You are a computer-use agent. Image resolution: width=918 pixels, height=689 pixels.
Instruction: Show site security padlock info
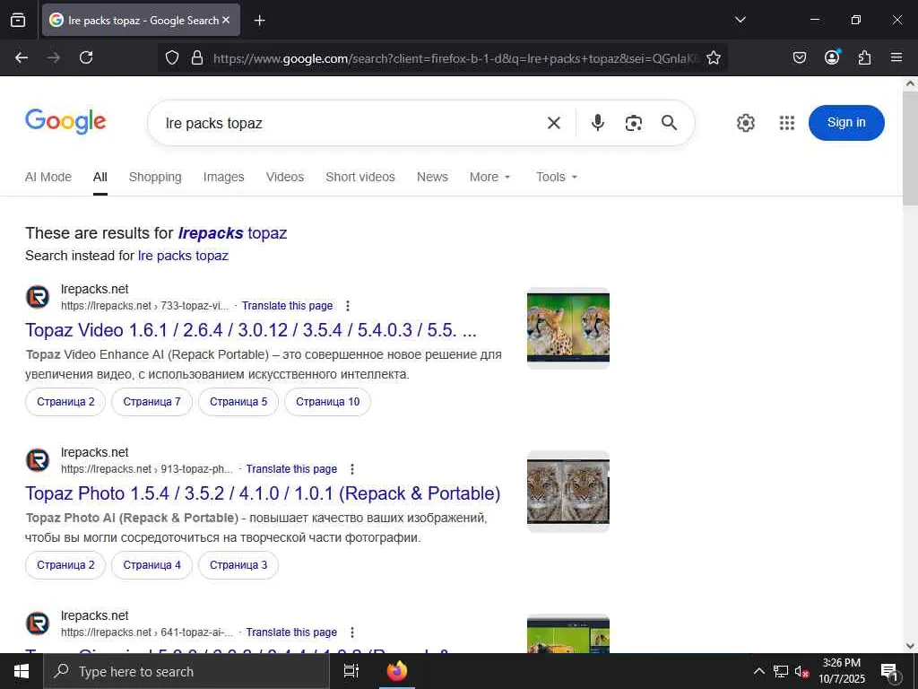point(197,58)
